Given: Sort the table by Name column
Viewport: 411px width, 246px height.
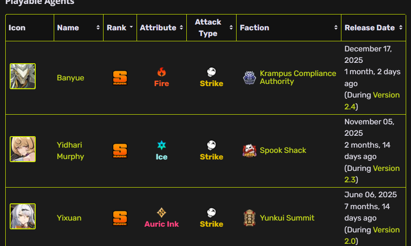Looking at the screenshot, I should pyautogui.click(x=98, y=28).
